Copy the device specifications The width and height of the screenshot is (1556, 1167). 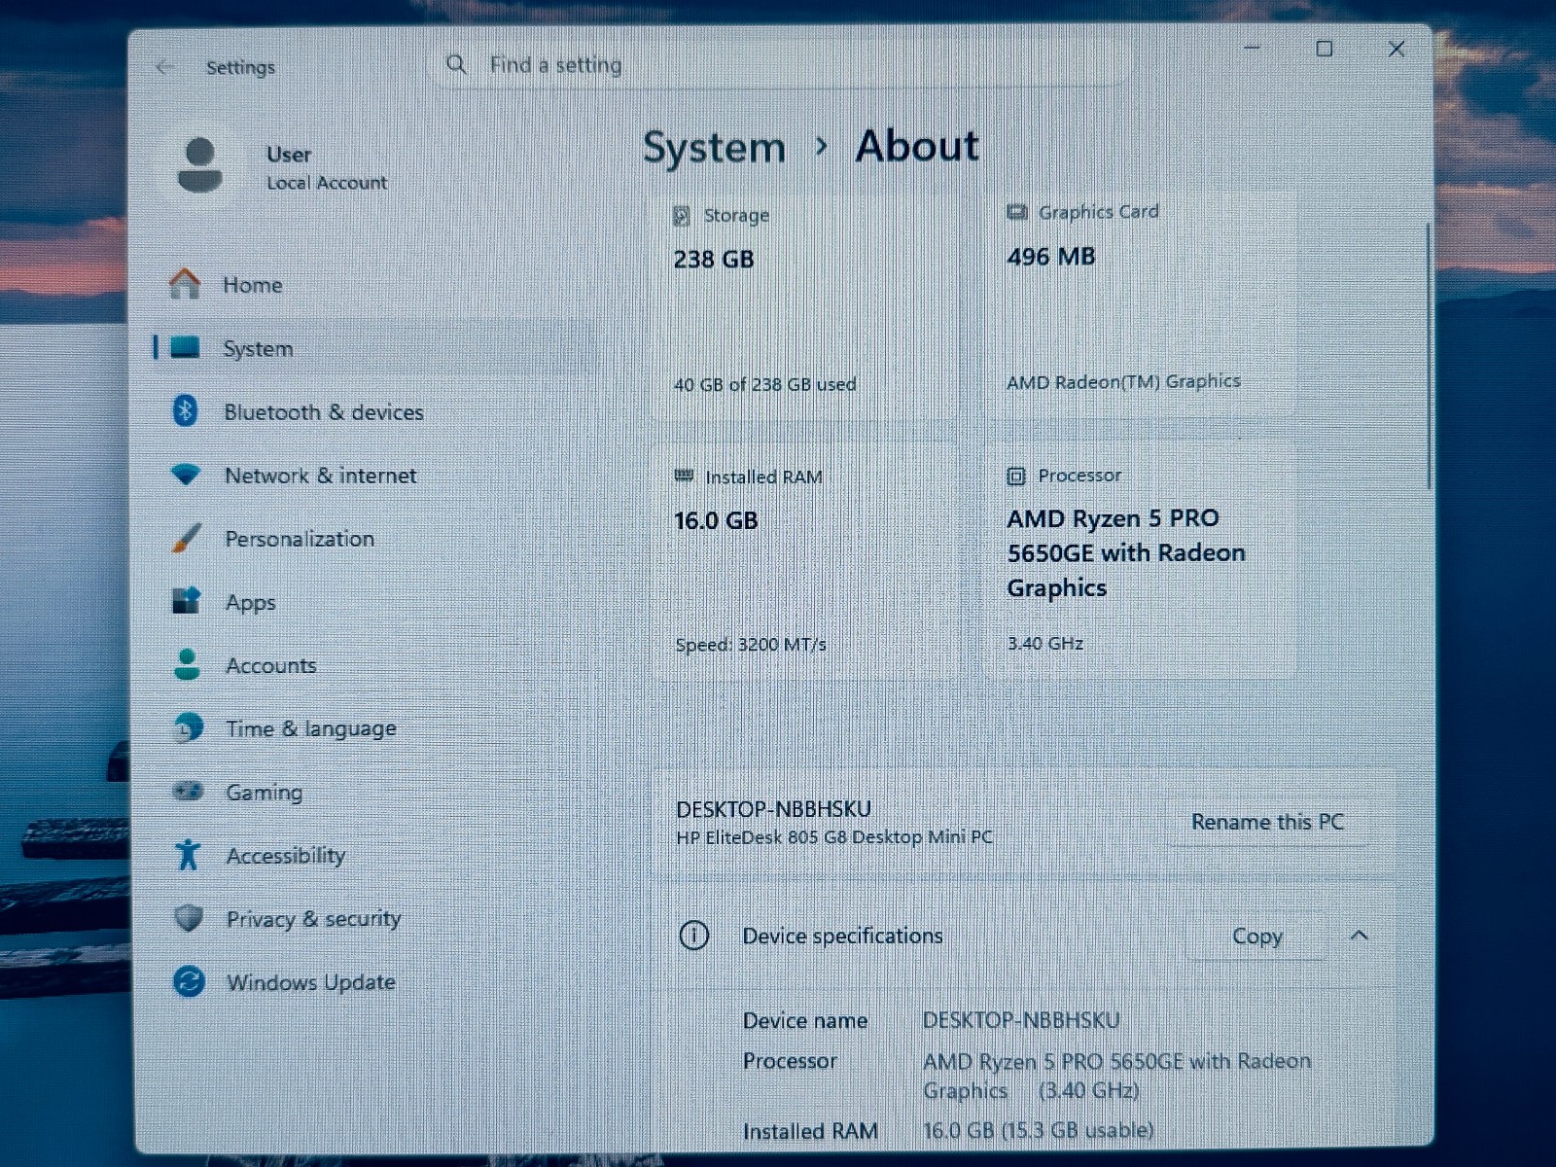pos(1256,936)
